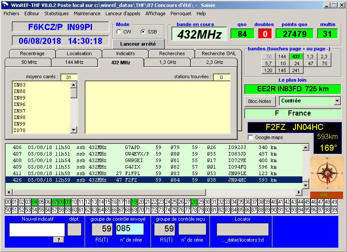Open the Perroquet menu
Viewport: 347px width, 252px height.
click(181, 13)
